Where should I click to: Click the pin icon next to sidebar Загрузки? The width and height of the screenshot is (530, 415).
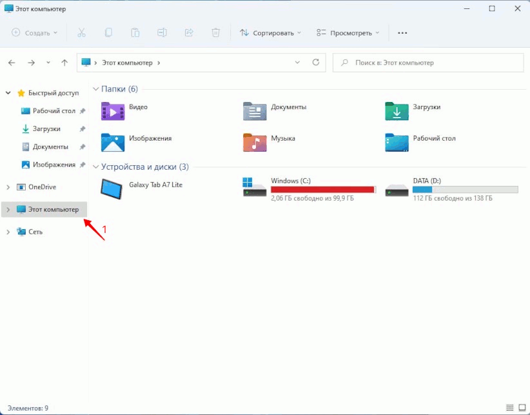(83, 129)
